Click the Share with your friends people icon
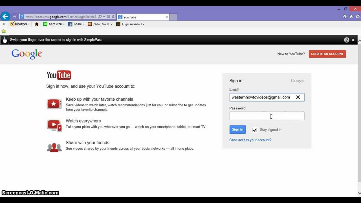The width and height of the screenshot is (361, 203). (54, 147)
